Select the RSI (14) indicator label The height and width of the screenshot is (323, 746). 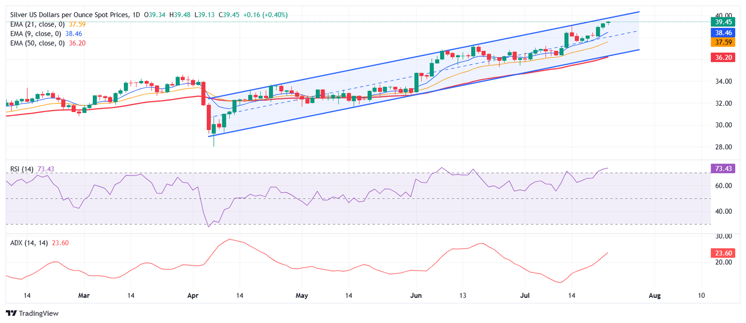[x=22, y=169]
